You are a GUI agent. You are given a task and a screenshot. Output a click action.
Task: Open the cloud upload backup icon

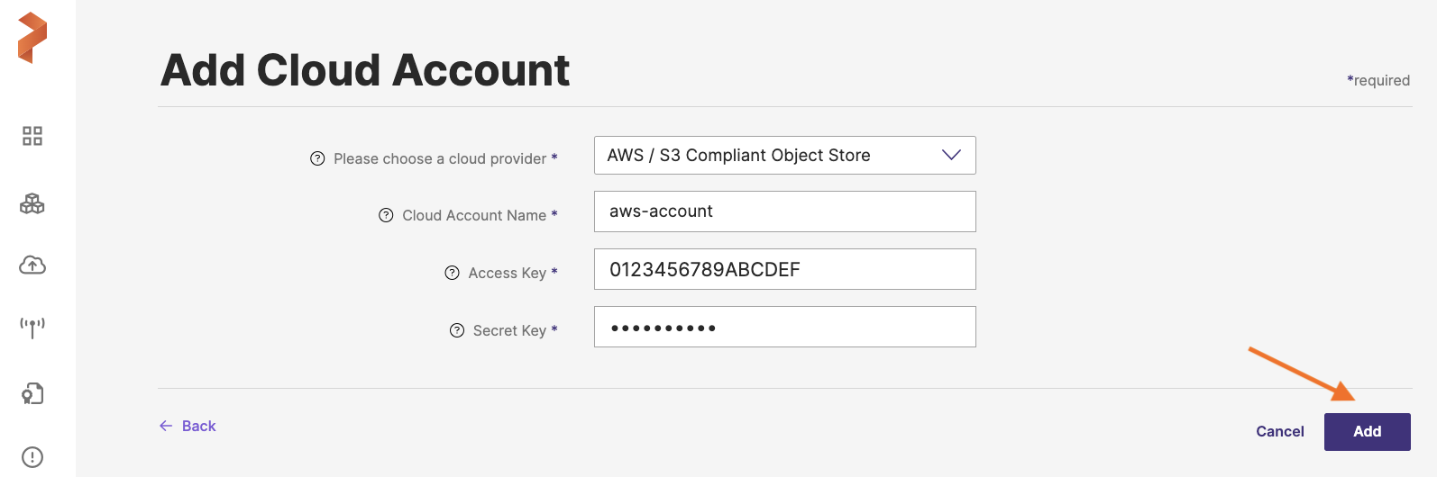pyautogui.click(x=32, y=265)
